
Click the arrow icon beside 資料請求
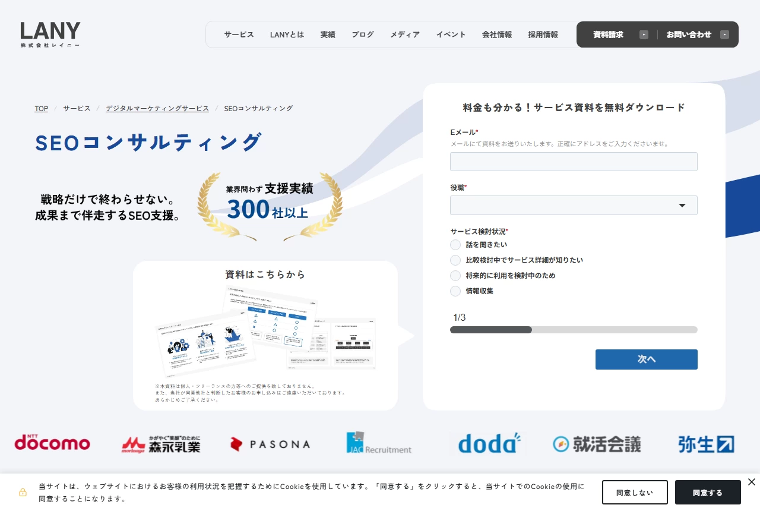tap(644, 34)
